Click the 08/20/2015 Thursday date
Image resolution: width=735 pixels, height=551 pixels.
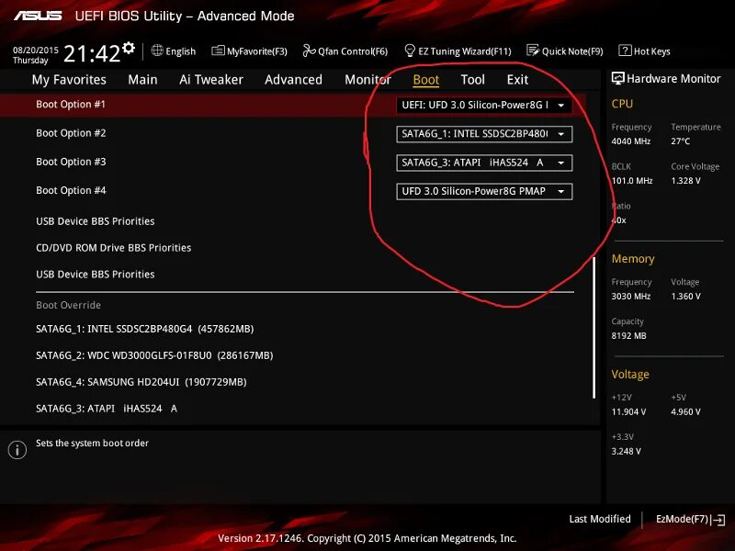tap(35, 55)
